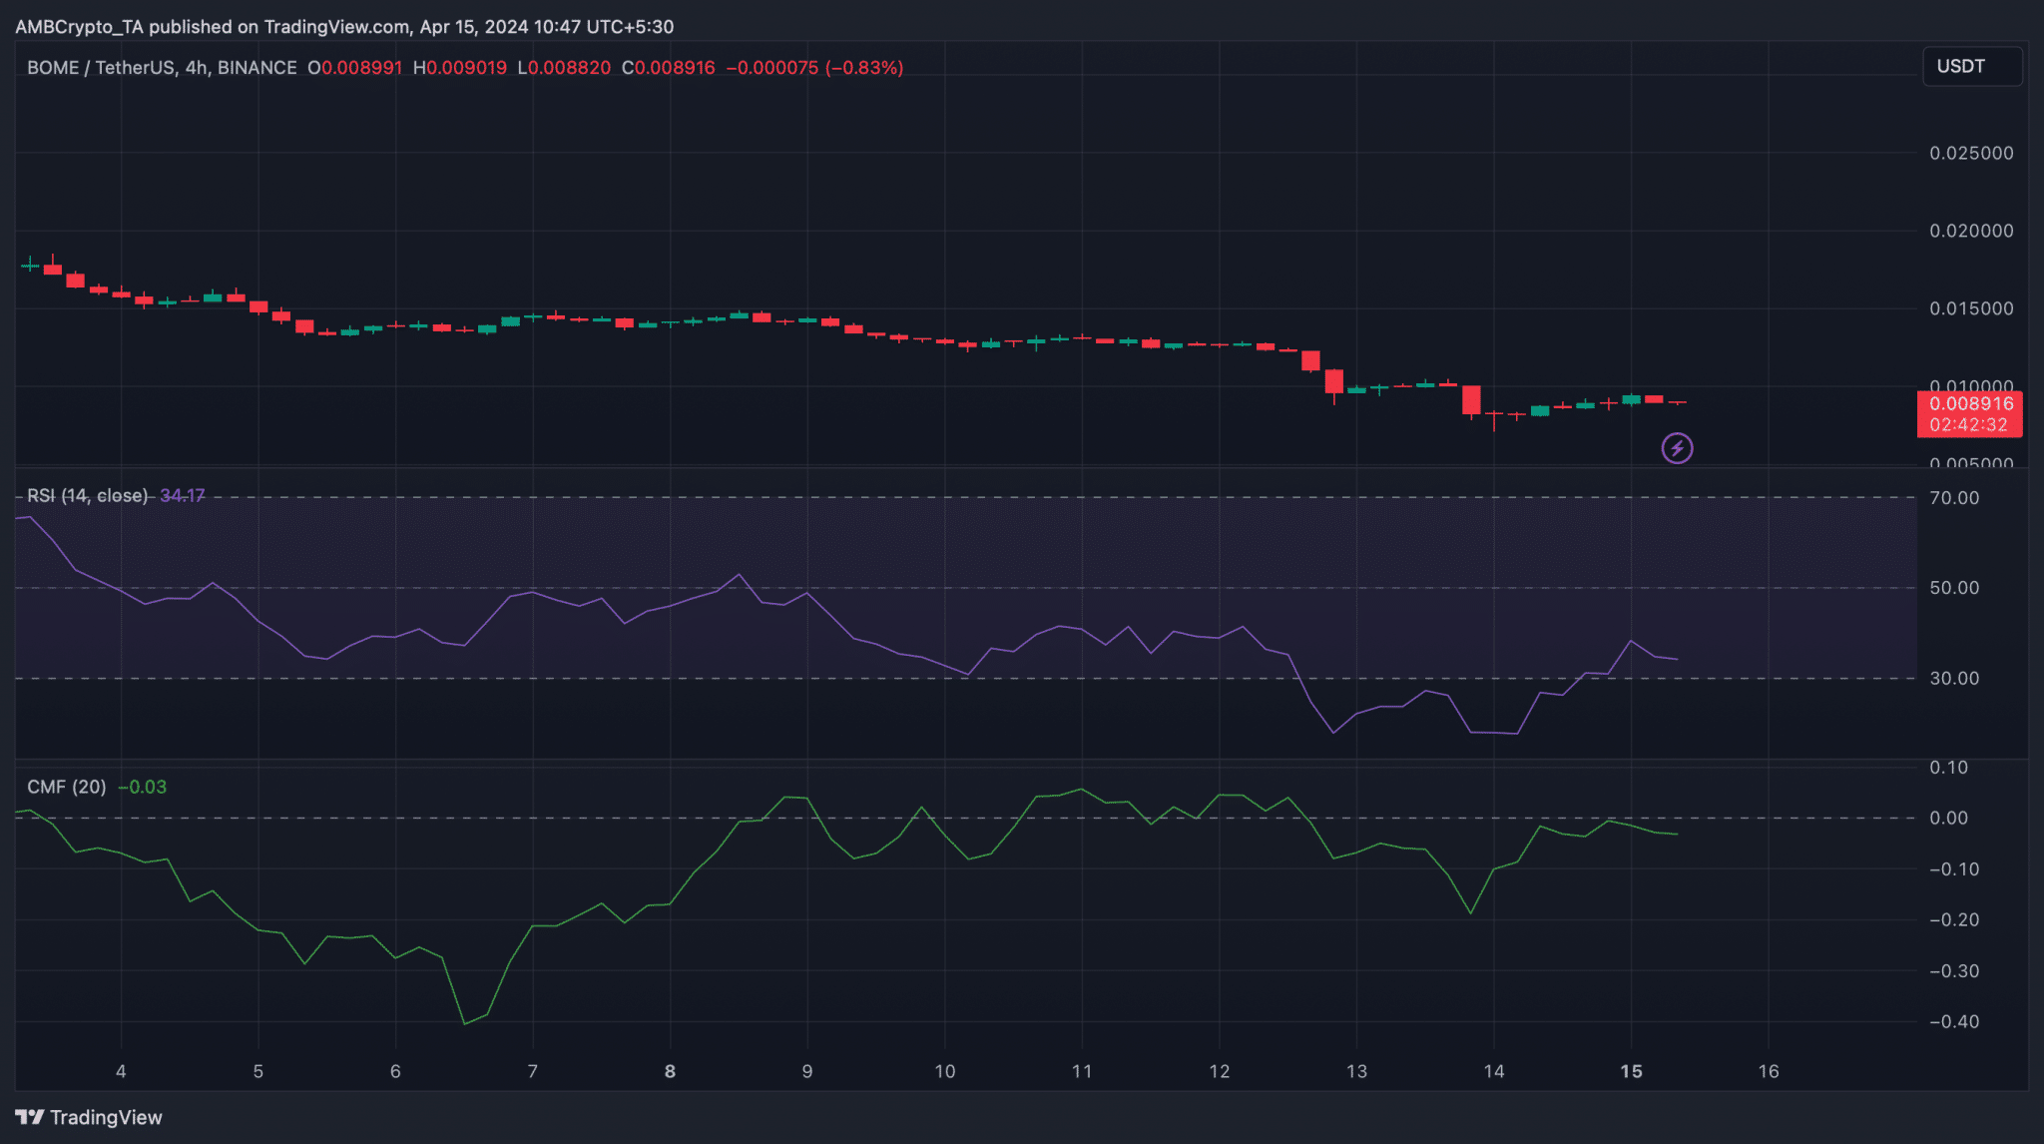Click the low price L0.008820
2044x1144 pixels.
[564, 67]
